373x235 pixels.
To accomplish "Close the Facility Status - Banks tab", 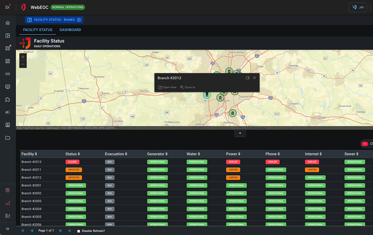I will click(x=79, y=20).
